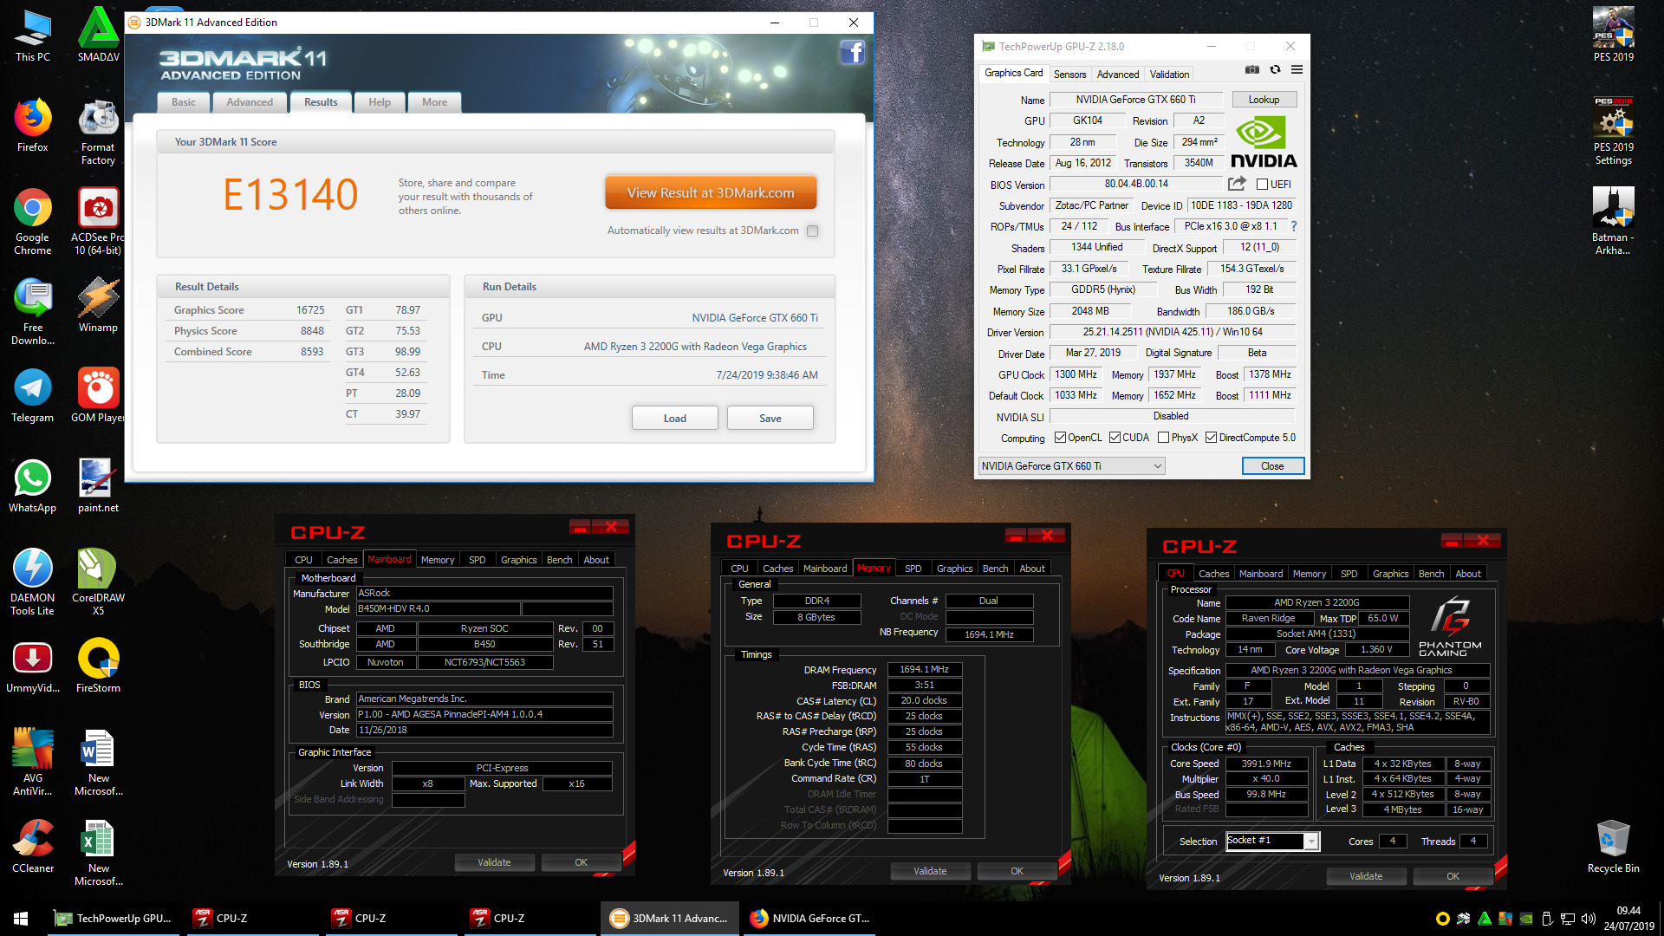Screen dimensions: 1664x936
Task: Open Batman Arkham desktop shortcut
Action: (1613, 222)
